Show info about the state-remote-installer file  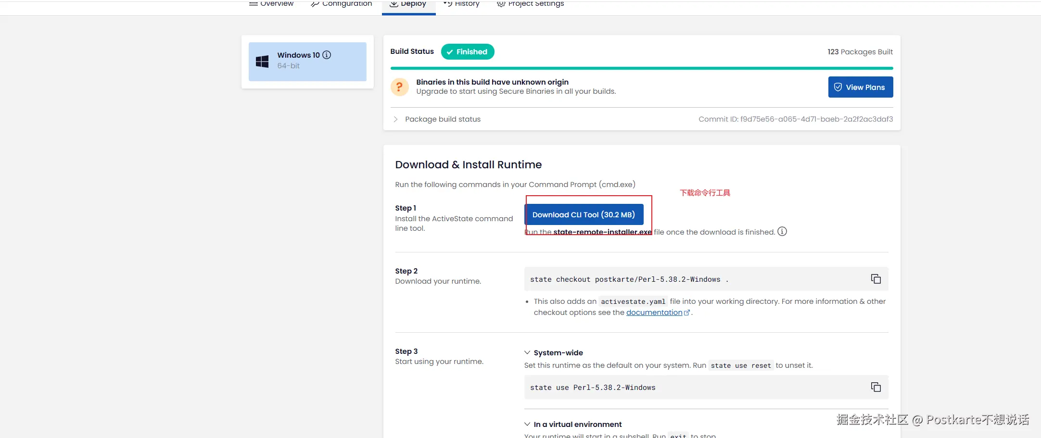(x=783, y=232)
